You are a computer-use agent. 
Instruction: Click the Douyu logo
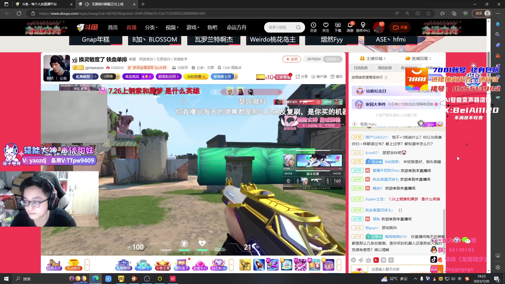pos(87,27)
